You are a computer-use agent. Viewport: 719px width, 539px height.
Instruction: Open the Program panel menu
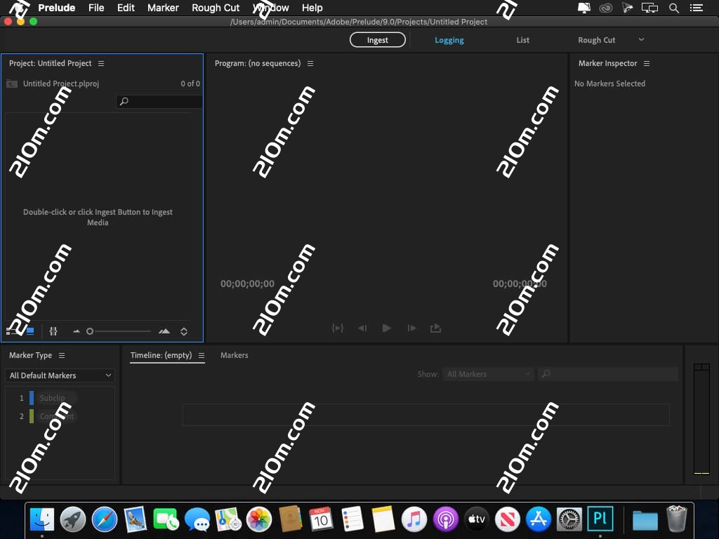[x=310, y=63]
